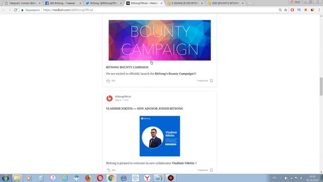
Task: Open Windows Explorer from taskbar
Action: pyautogui.click(x=17, y=178)
